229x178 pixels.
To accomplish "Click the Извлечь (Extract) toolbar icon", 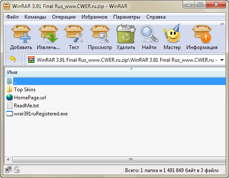I will (x=48, y=34).
